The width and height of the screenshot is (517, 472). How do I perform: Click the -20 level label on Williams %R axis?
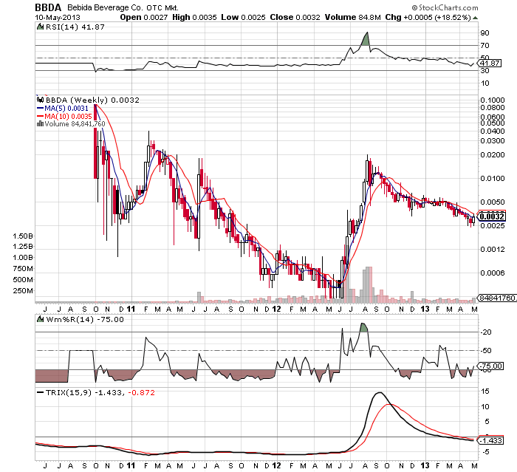[x=486, y=332]
